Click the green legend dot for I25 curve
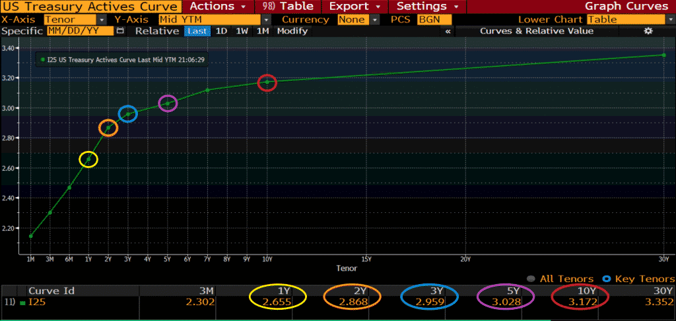Viewport: 676px width, 321px height. [x=44, y=59]
